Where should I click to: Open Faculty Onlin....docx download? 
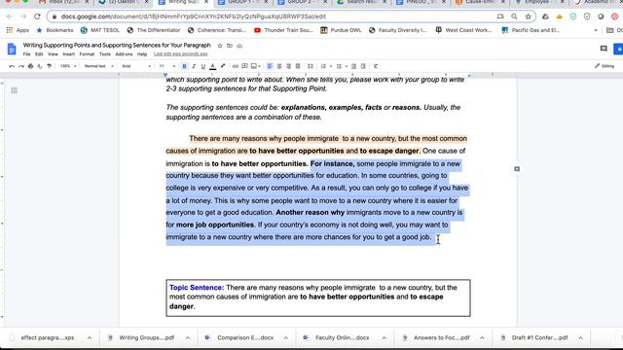pos(338,337)
